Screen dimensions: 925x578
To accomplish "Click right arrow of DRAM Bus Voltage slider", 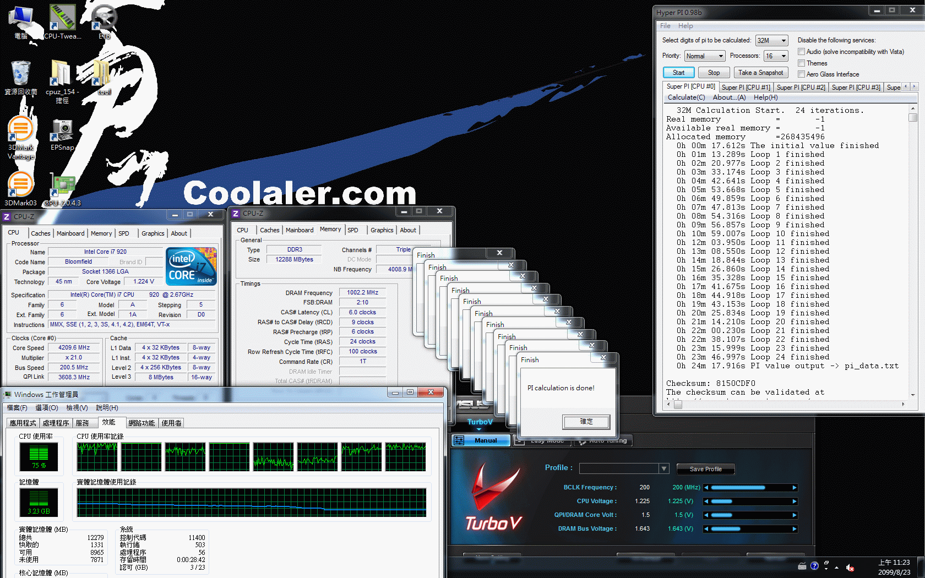I will coord(795,528).
